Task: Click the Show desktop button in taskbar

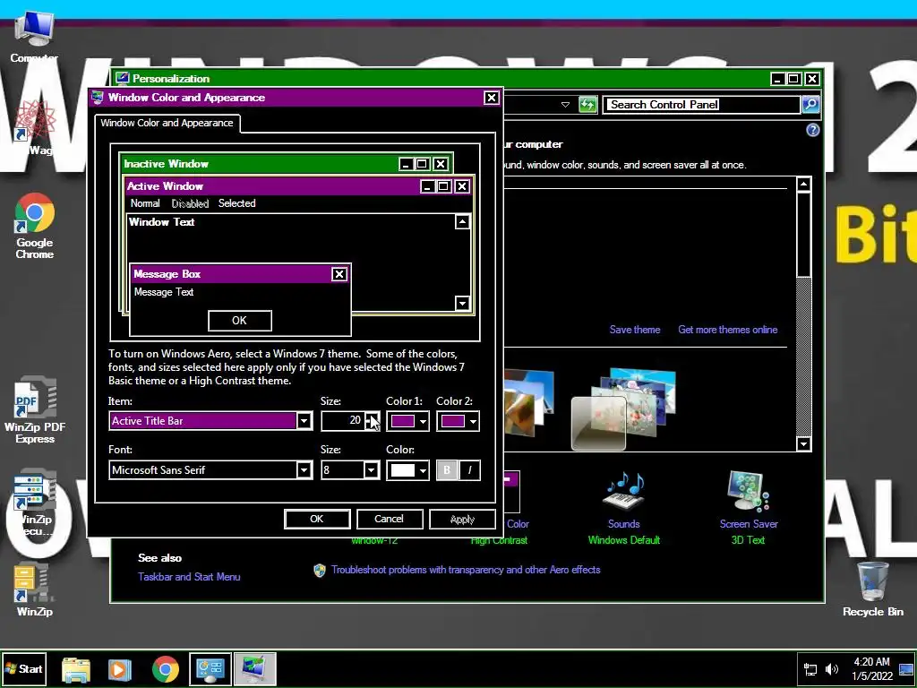Action: tap(907, 669)
